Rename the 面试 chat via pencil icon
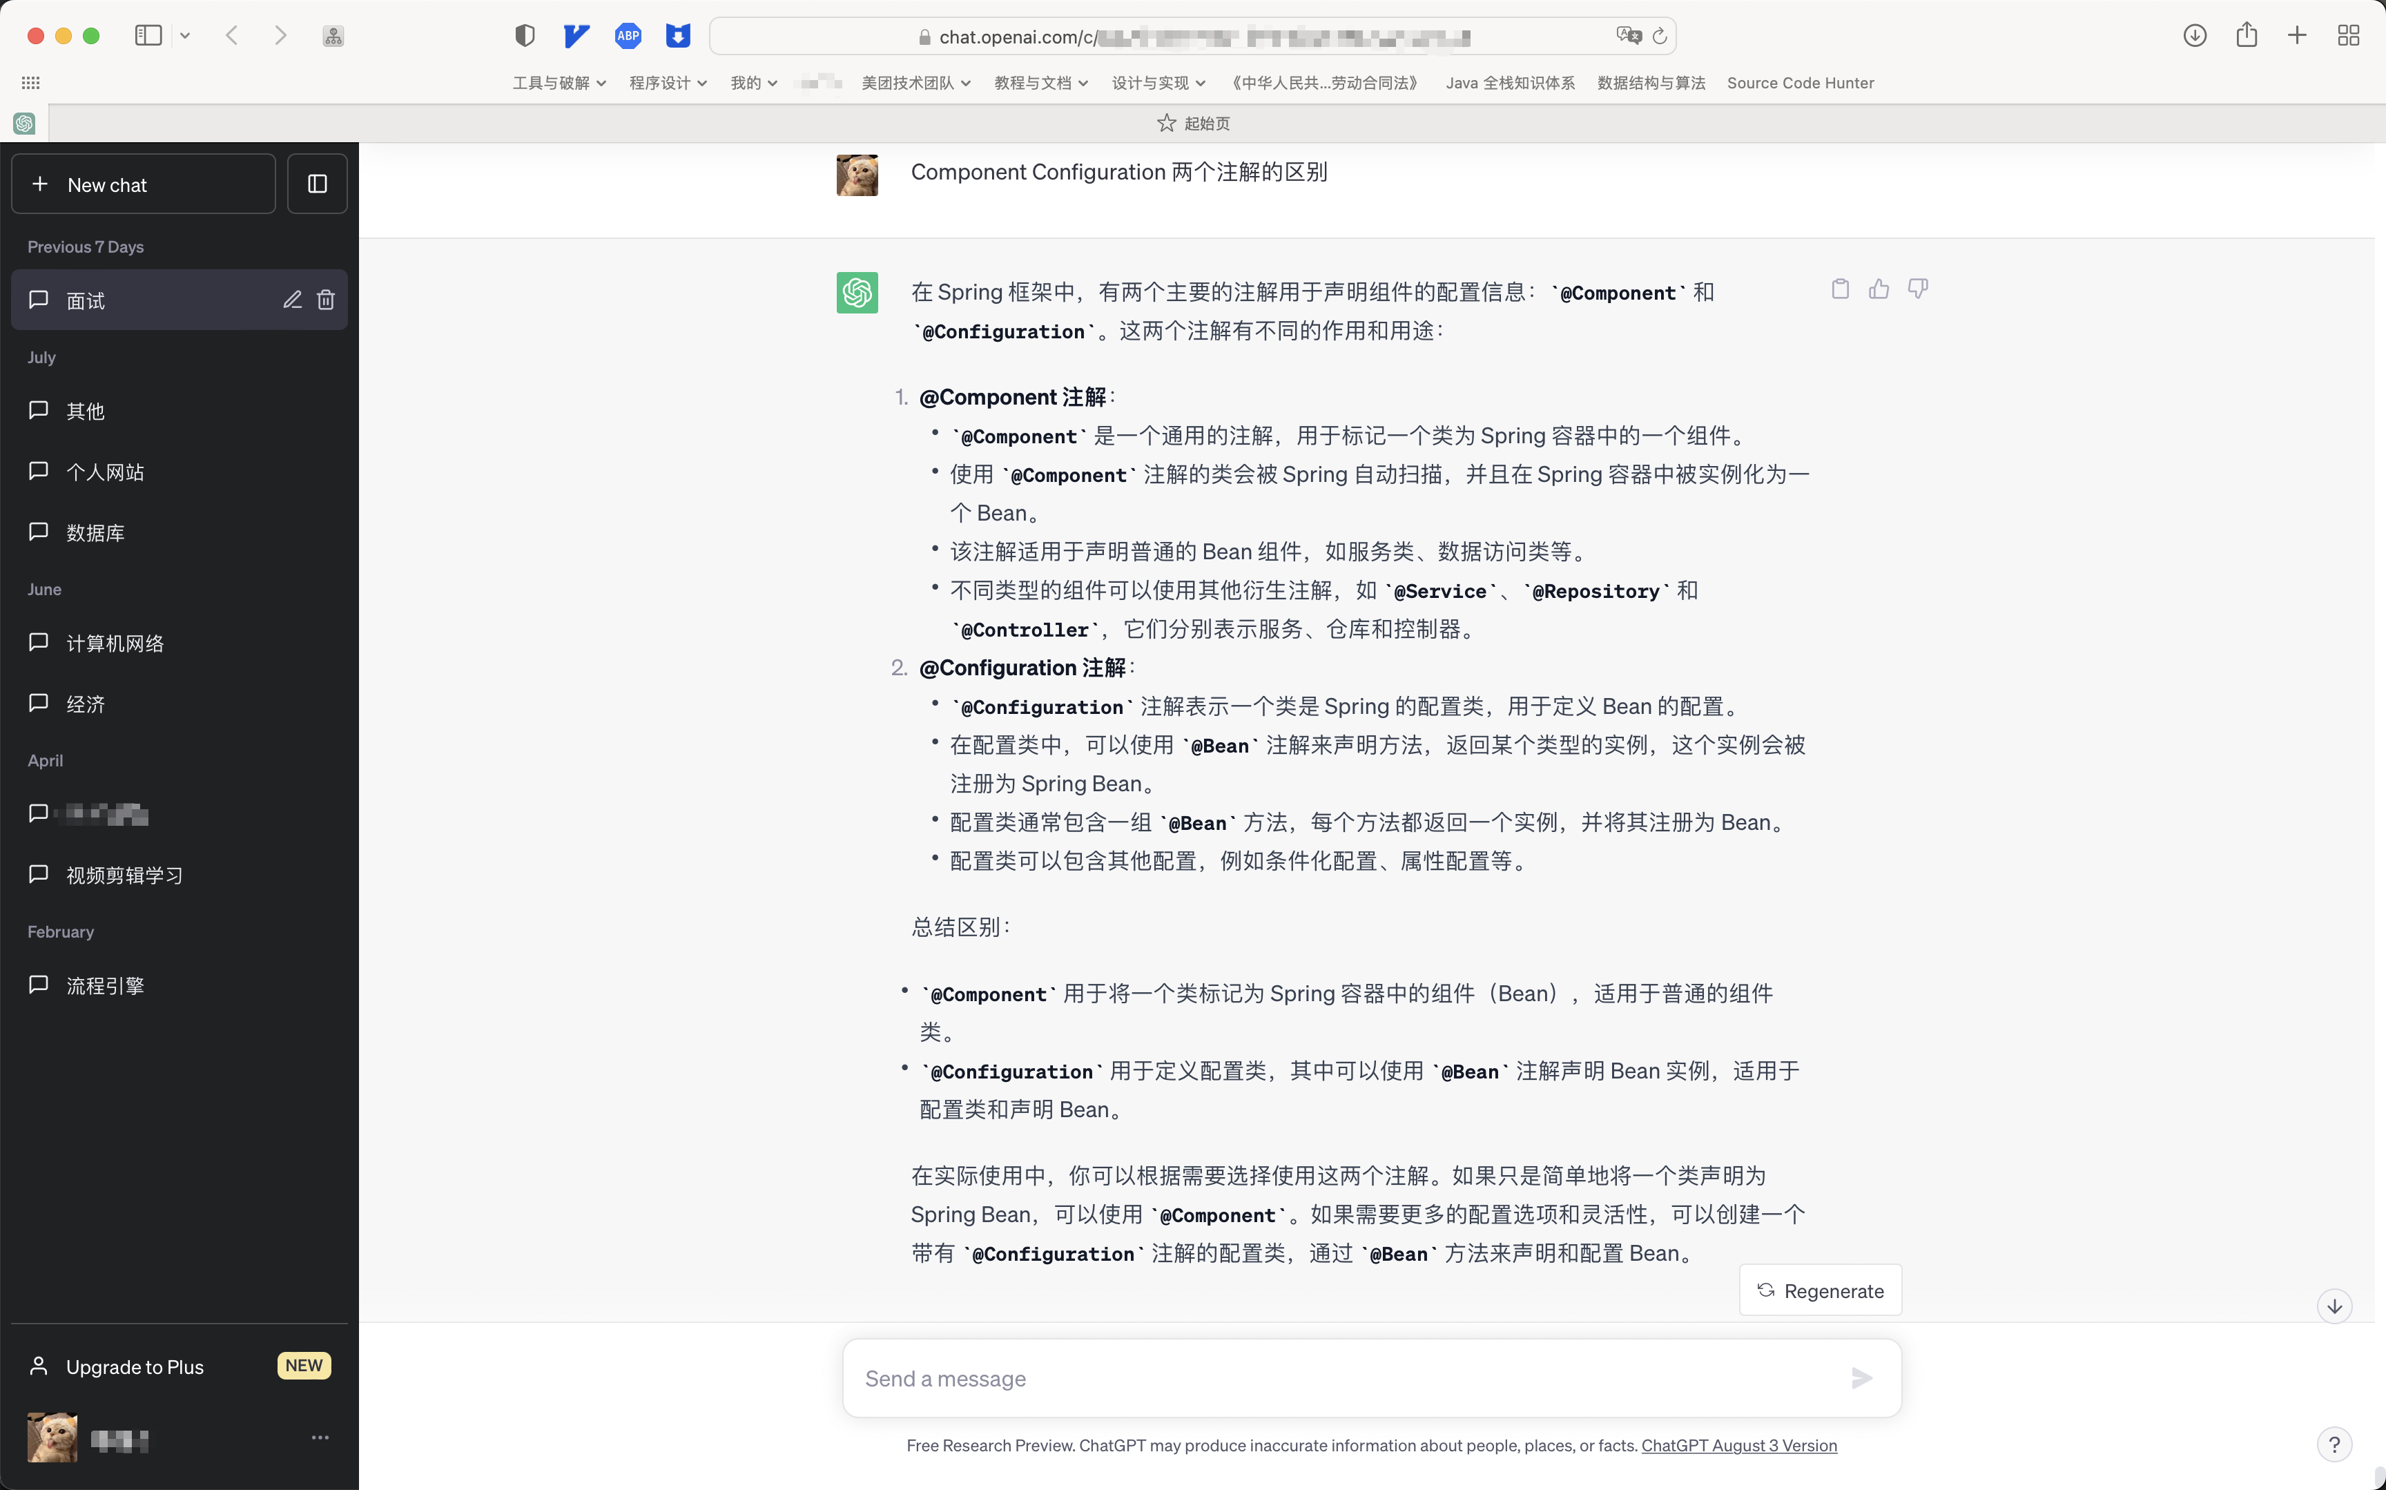 point(291,300)
